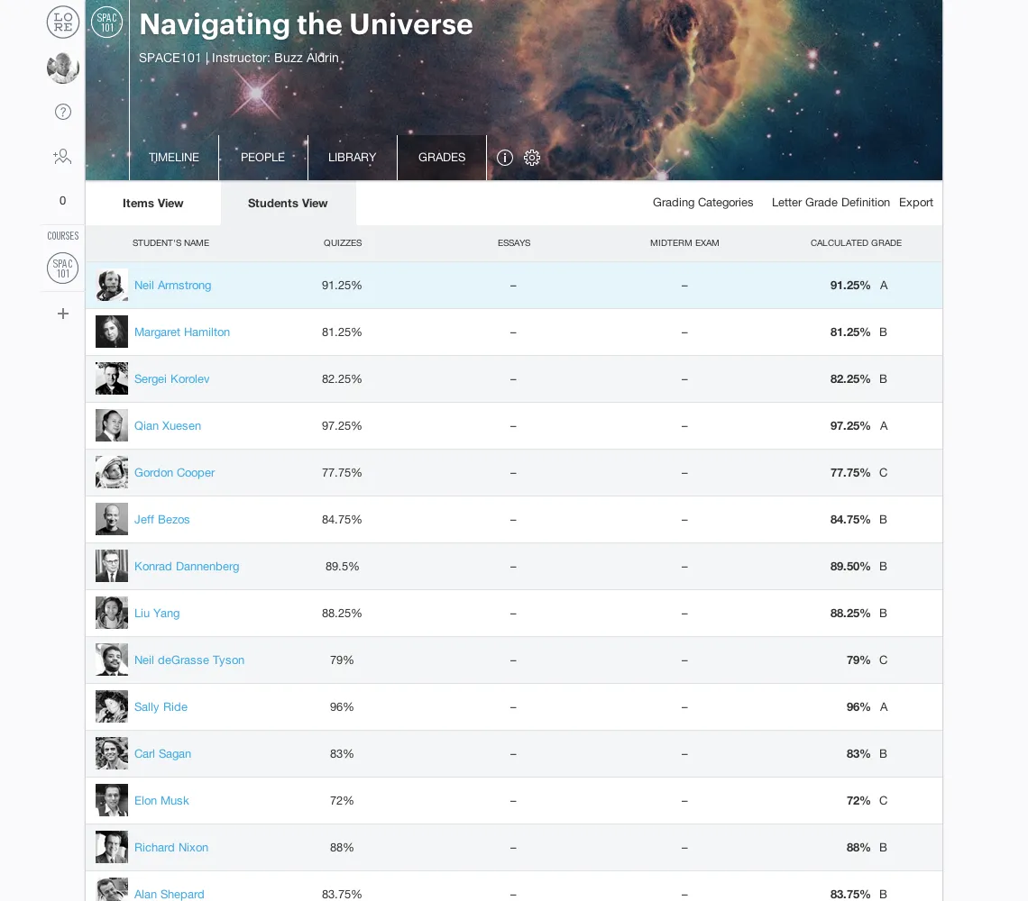
Task: Open Richard Nixon's student page
Action: coord(171,847)
